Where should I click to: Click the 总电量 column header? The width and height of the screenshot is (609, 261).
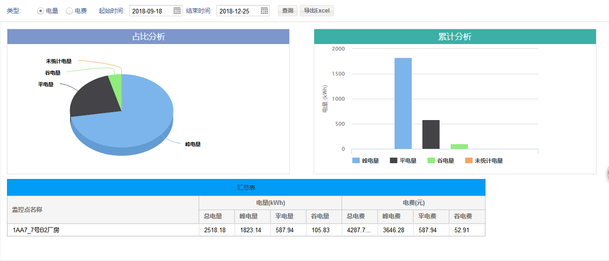click(217, 216)
